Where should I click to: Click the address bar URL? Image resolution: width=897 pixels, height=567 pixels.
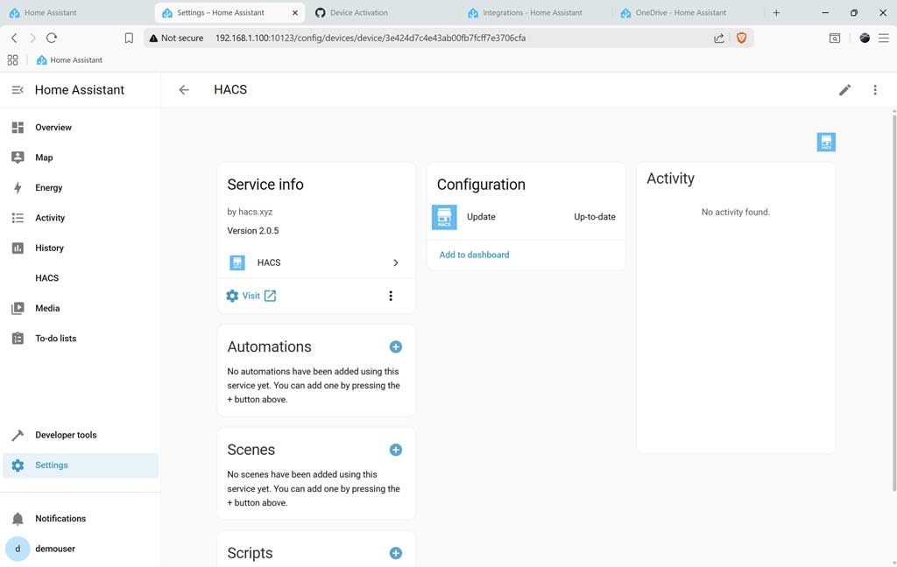coord(371,38)
